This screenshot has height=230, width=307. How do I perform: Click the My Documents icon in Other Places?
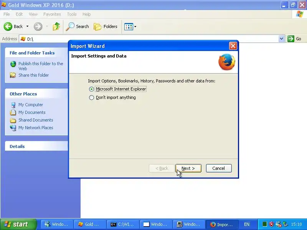(13, 112)
